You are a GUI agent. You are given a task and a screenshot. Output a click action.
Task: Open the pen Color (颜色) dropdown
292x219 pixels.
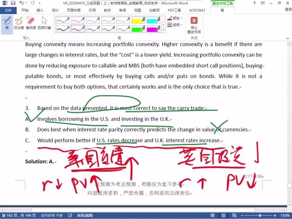(x=175, y=18)
